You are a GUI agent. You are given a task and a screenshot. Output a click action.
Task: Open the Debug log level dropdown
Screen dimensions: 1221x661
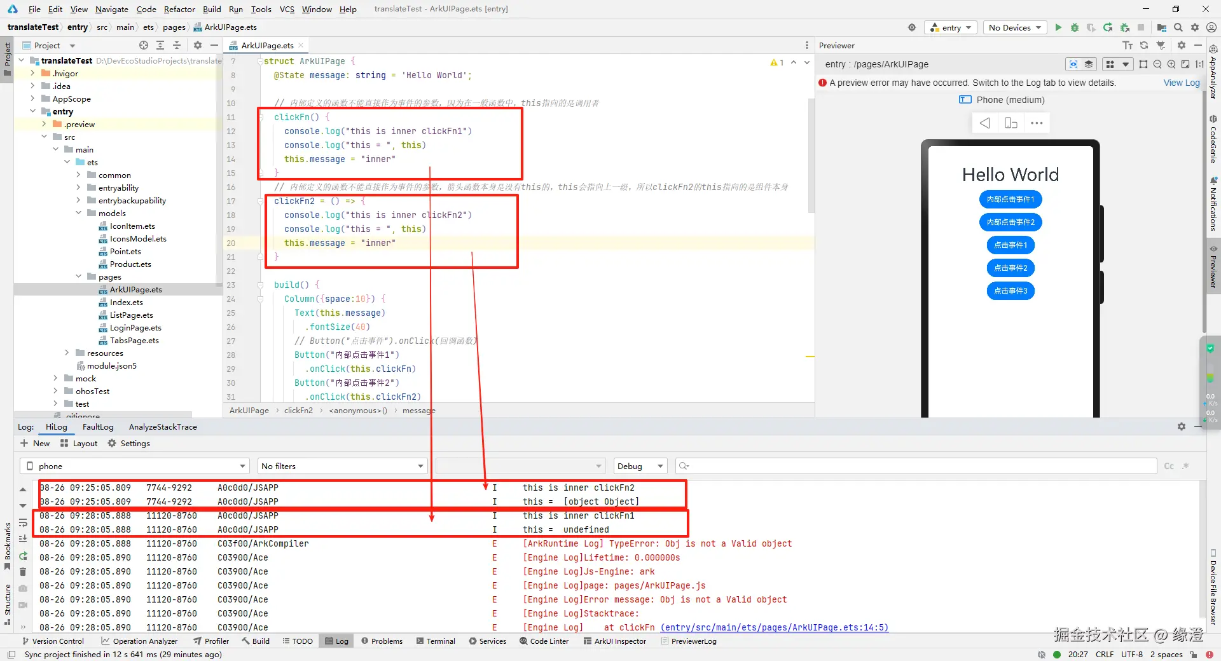[640, 466]
